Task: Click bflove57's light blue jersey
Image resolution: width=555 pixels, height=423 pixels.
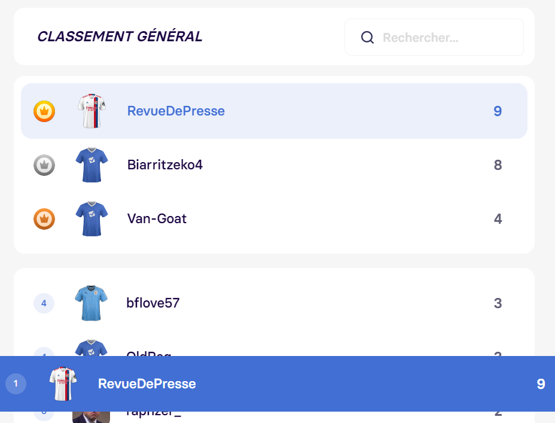Action: click(x=91, y=303)
